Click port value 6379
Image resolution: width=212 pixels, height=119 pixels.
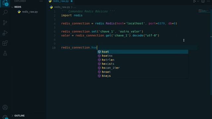(161, 23)
